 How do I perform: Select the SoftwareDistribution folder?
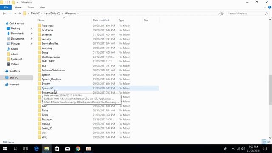[54, 70]
